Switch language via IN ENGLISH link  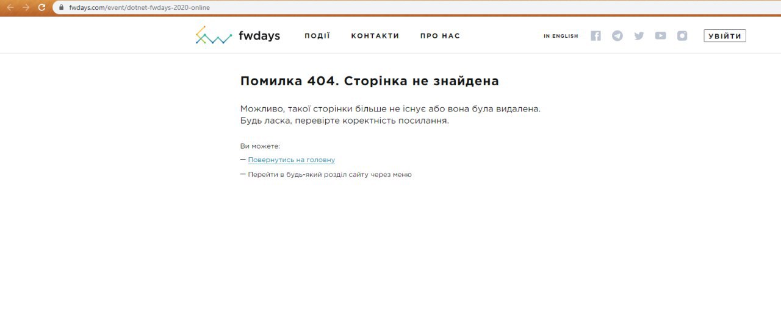(x=561, y=36)
